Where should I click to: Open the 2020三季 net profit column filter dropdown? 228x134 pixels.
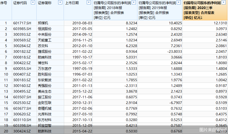click(224, 2)
